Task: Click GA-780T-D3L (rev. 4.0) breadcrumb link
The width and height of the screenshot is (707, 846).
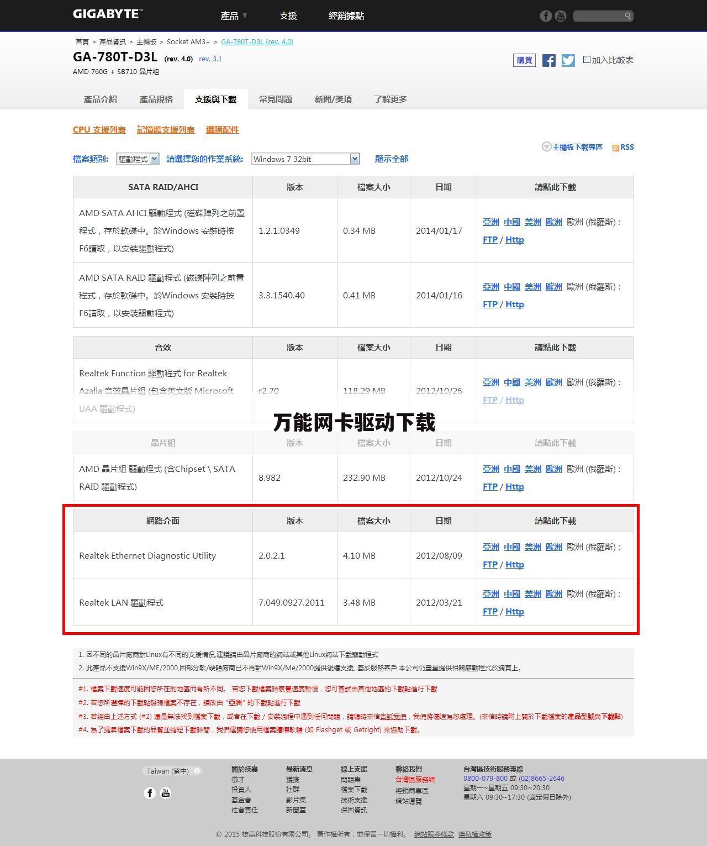Action: (x=257, y=42)
